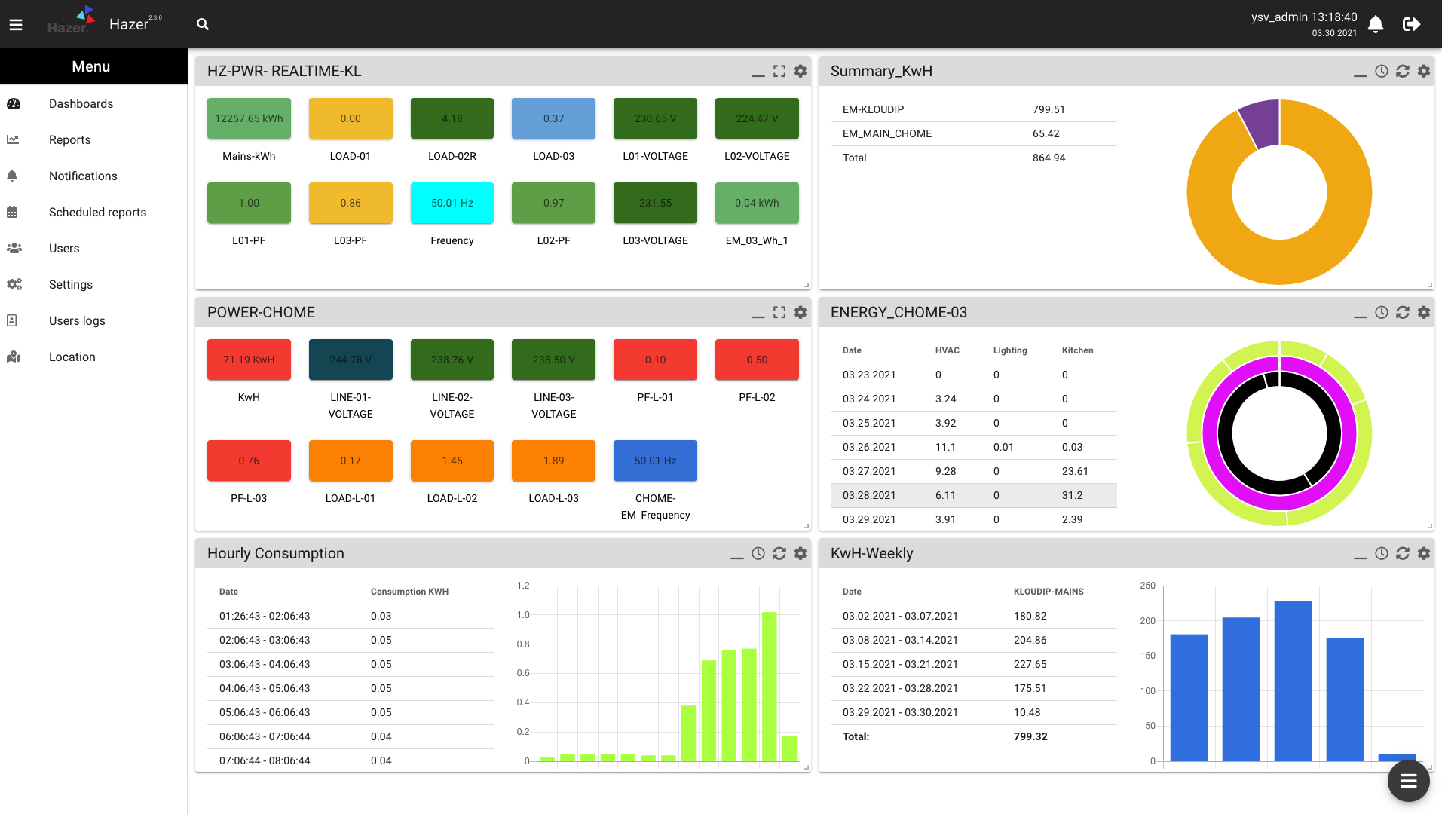Viewport: 1442px width, 814px height.
Task: Click the cyan 50.01 Hz Freuency tile
Action: [452, 203]
